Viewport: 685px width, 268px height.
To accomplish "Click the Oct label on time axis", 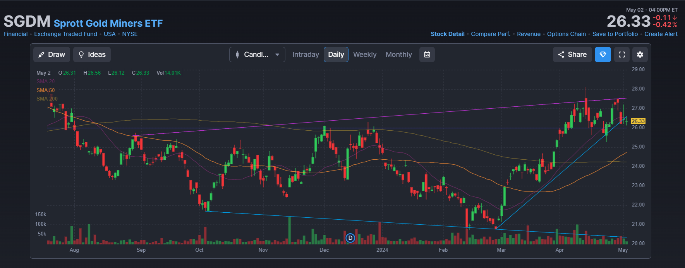I will (x=199, y=250).
